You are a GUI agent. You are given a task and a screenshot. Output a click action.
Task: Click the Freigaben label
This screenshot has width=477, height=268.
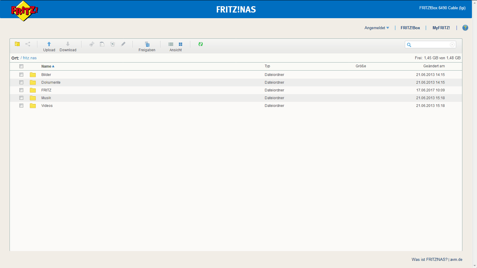tap(147, 50)
